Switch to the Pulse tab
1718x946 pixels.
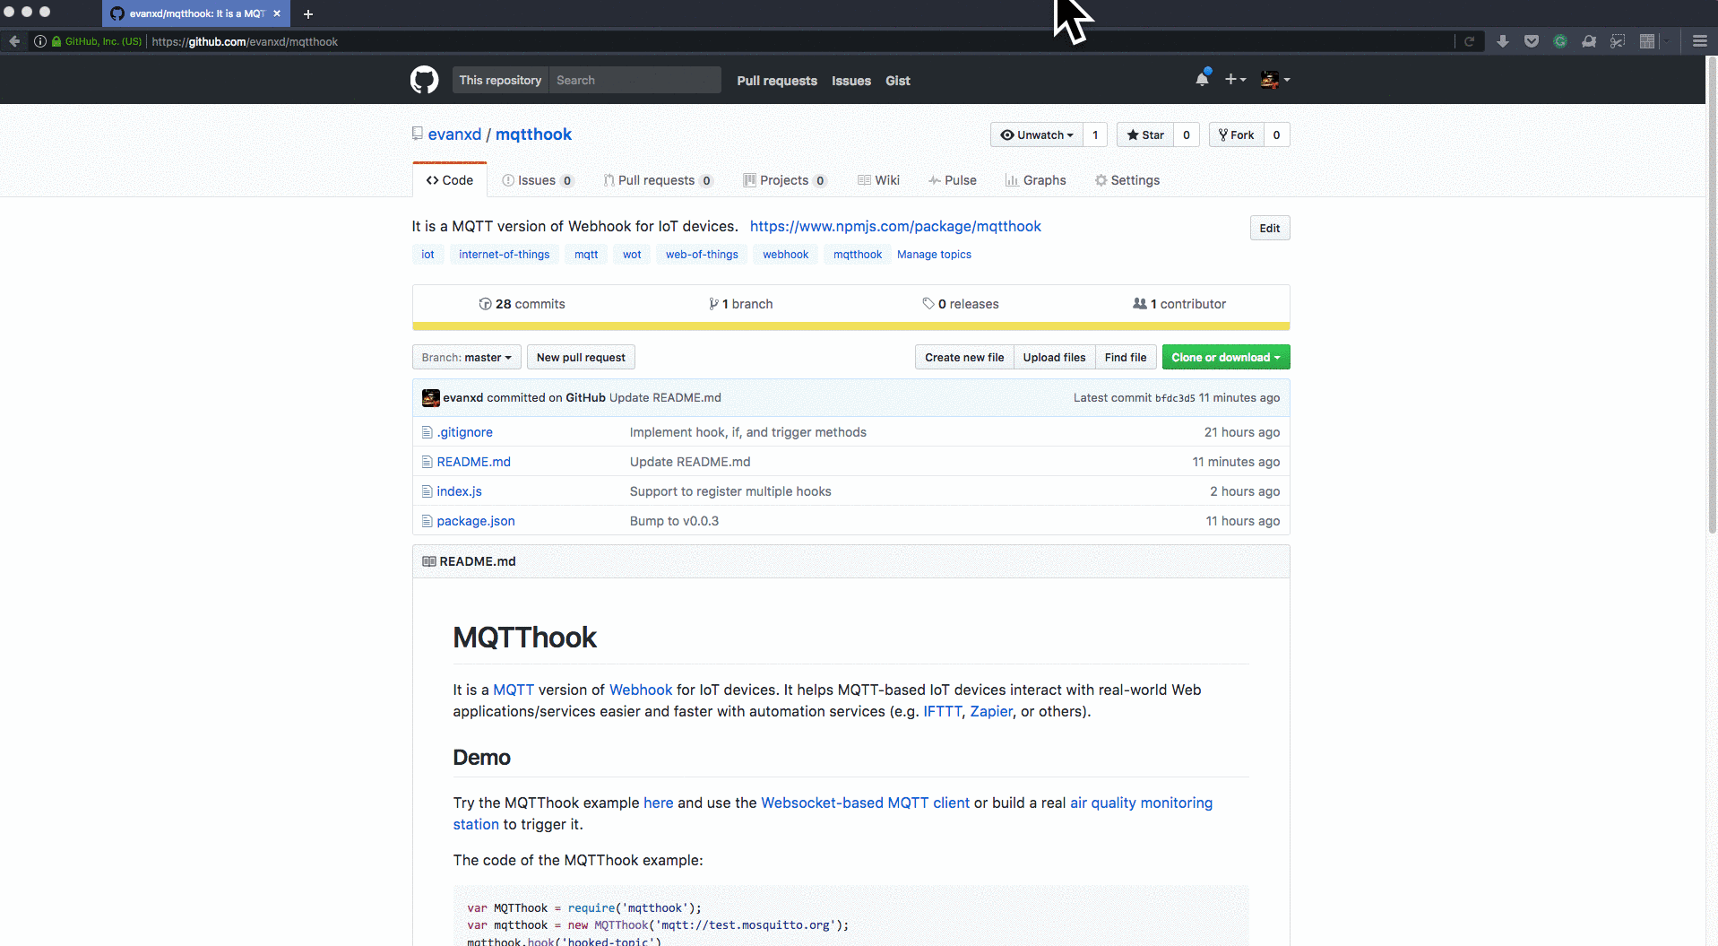click(x=952, y=180)
